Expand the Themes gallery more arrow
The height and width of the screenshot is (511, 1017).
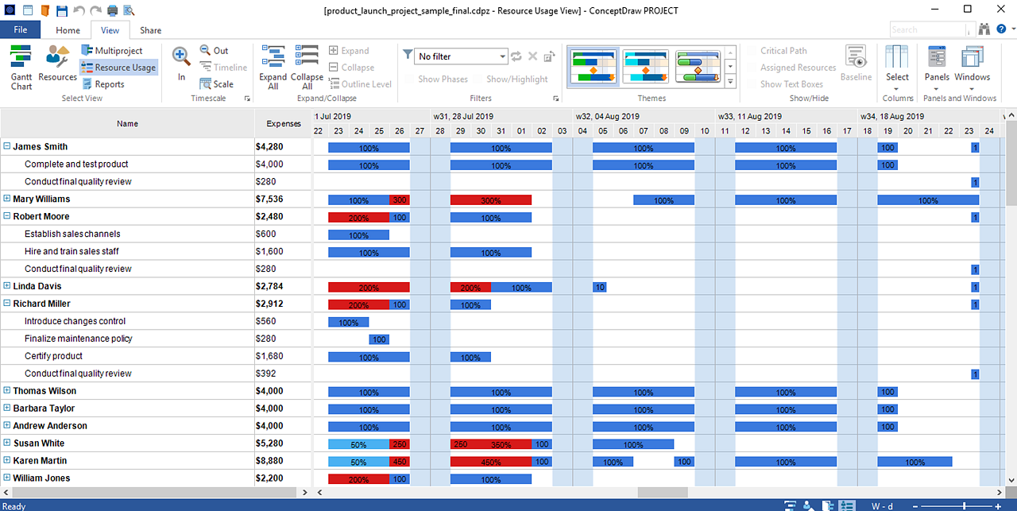pos(730,80)
